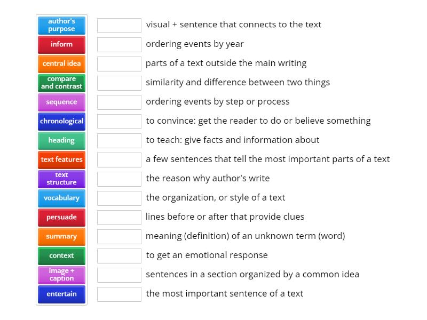The height and width of the screenshot is (320, 427).
Task: Click the answer box next to "the reason why author's write"
Action: 119,179
